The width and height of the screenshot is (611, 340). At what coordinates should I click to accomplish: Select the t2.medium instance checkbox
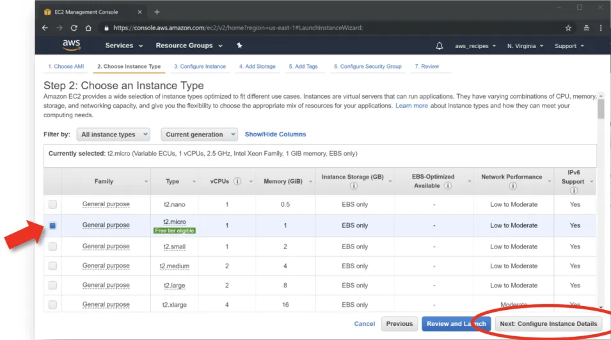[52, 266]
